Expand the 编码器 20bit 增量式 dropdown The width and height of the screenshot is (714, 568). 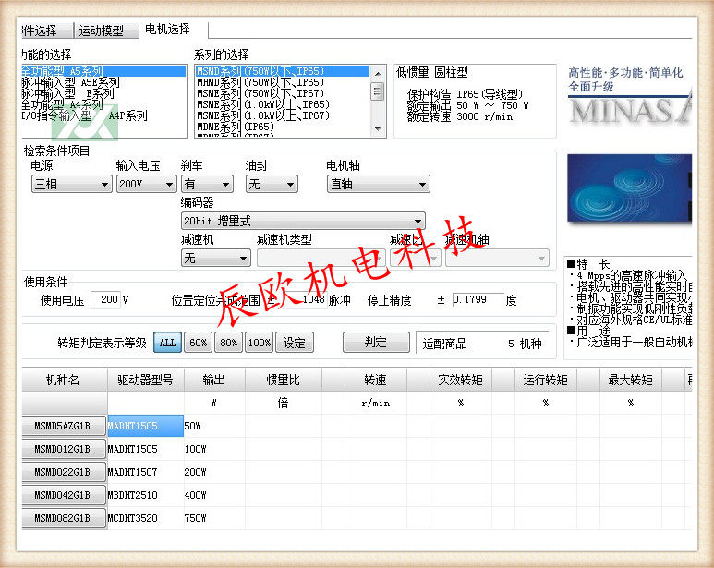pos(303,221)
